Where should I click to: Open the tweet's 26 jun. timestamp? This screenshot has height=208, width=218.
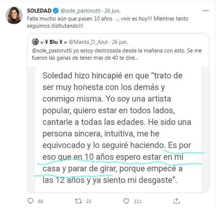point(112,11)
